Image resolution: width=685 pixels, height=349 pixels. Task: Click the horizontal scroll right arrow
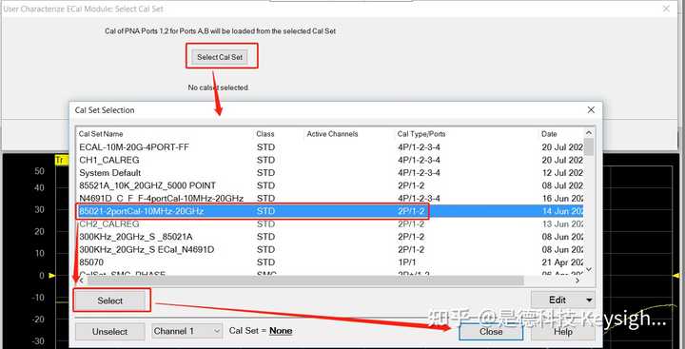[577, 281]
